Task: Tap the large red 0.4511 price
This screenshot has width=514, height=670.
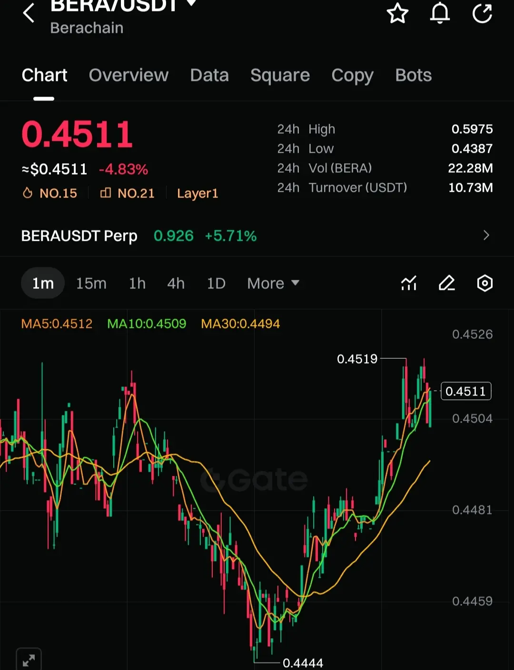Action: pyautogui.click(x=77, y=134)
